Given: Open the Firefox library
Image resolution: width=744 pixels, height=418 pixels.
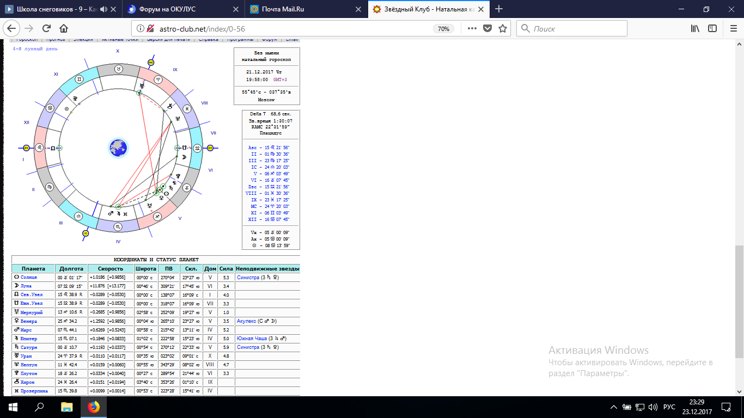Looking at the screenshot, I should click(696, 28).
